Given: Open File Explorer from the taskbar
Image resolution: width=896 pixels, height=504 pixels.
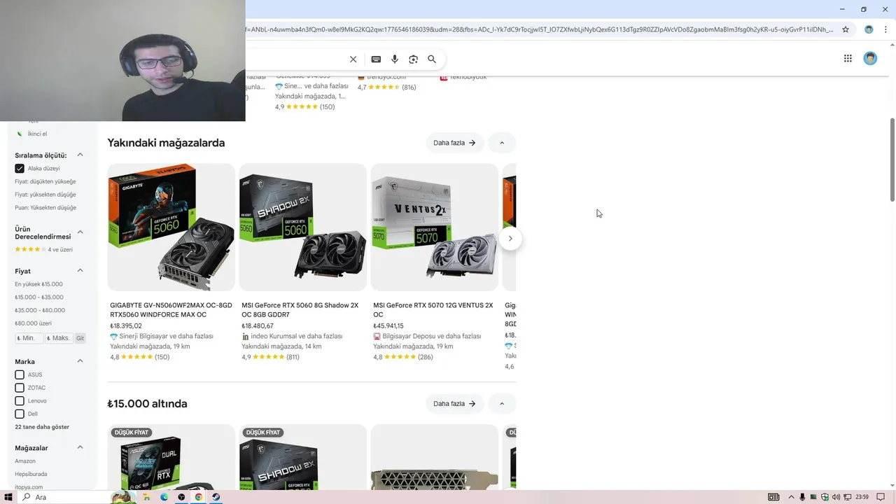Looking at the screenshot, I should [146, 497].
